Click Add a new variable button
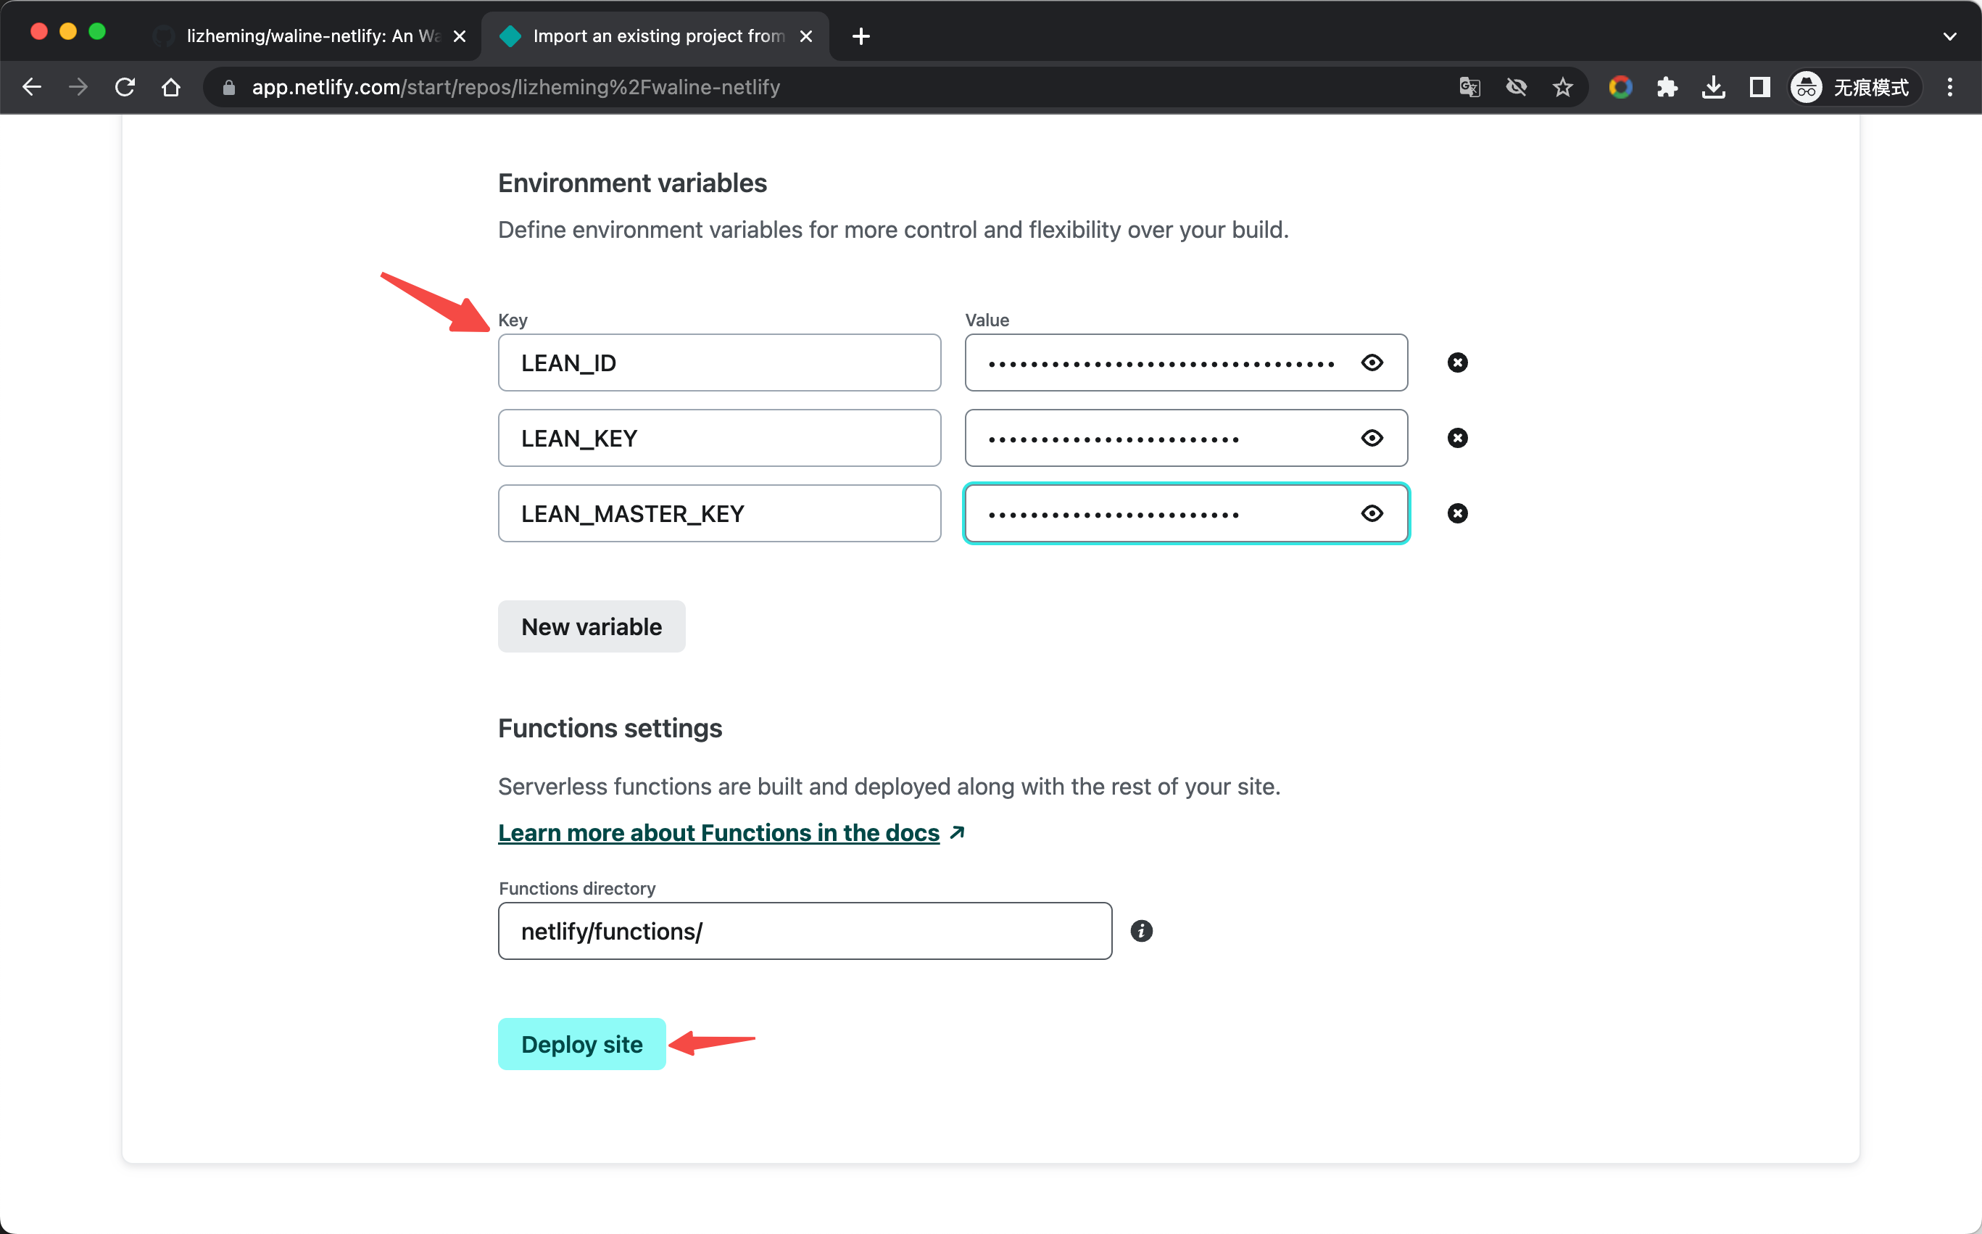 pyautogui.click(x=589, y=626)
